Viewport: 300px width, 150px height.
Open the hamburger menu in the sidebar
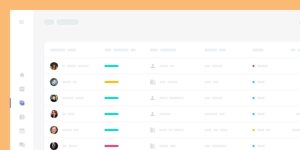(21, 22)
